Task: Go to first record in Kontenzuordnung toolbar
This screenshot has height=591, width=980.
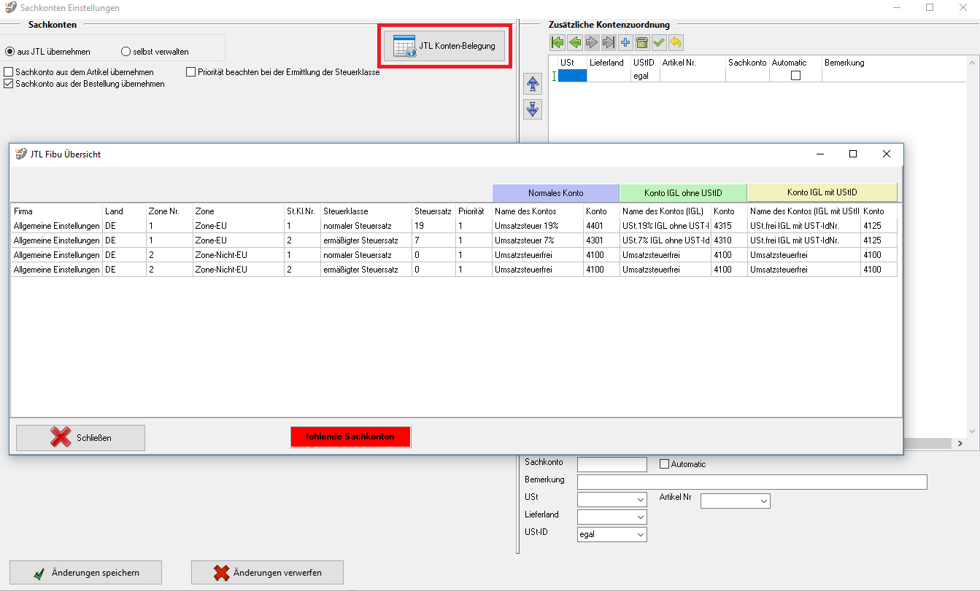Action: click(x=558, y=43)
